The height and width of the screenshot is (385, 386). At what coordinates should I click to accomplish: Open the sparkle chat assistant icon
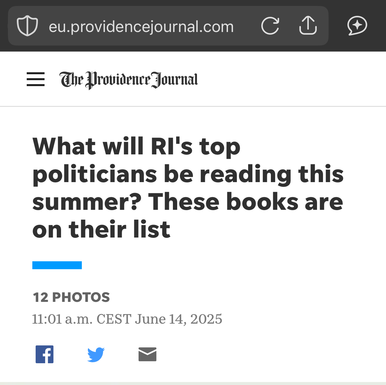pos(357,26)
